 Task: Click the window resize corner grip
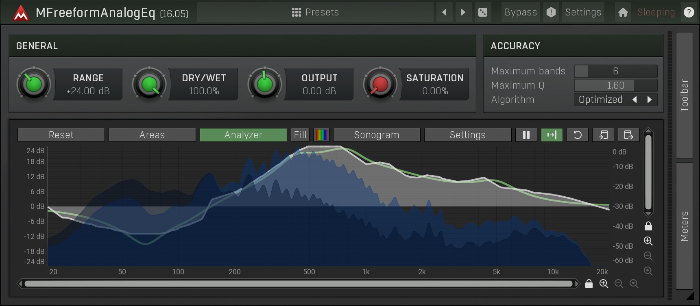(x=690, y=296)
